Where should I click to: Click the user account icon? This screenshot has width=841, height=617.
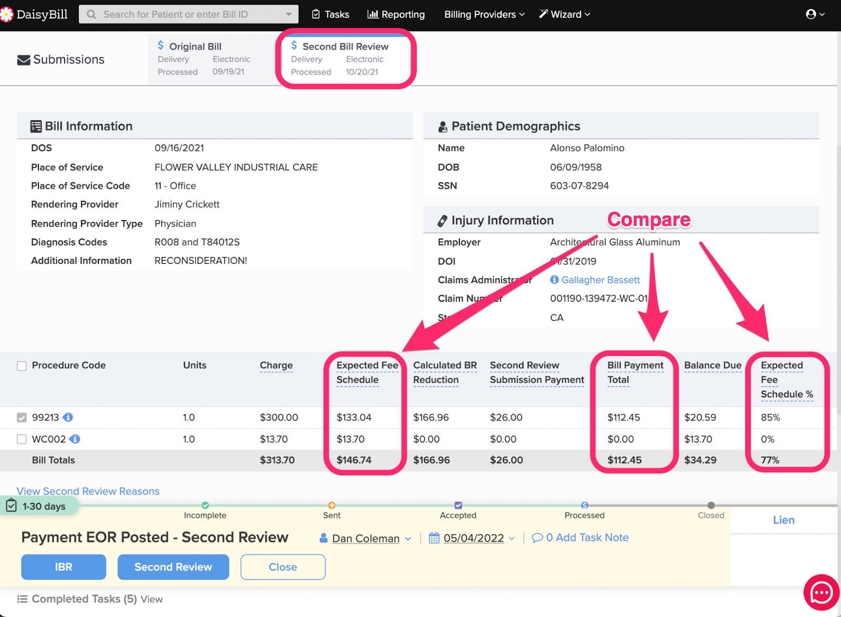[x=811, y=14]
